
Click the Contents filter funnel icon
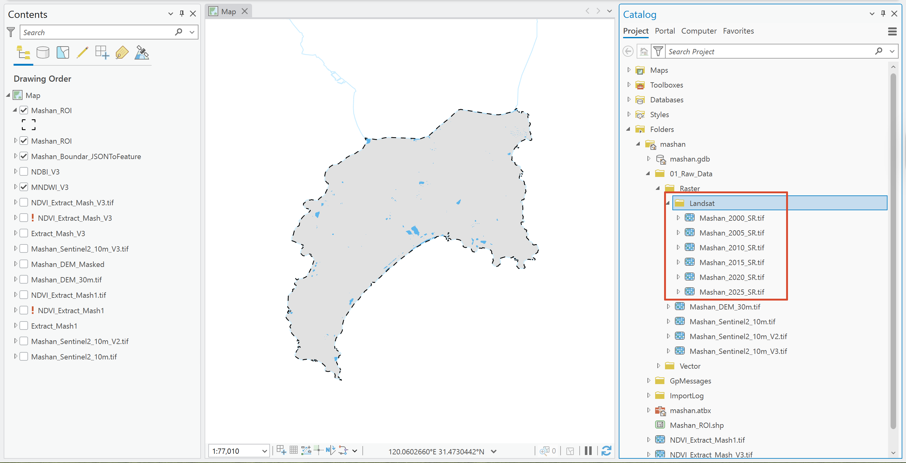tap(11, 32)
